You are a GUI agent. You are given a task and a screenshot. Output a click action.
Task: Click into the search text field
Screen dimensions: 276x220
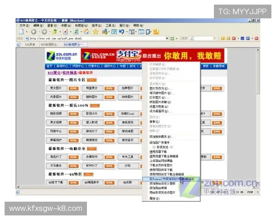(x=203, y=38)
